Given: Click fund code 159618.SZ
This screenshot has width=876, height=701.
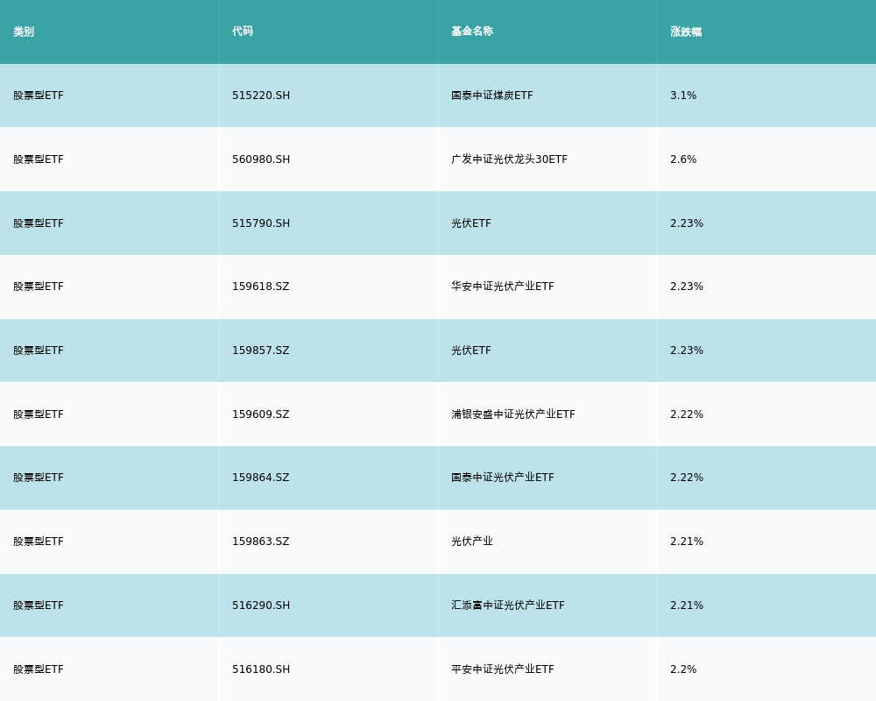Looking at the screenshot, I should (260, 287).
